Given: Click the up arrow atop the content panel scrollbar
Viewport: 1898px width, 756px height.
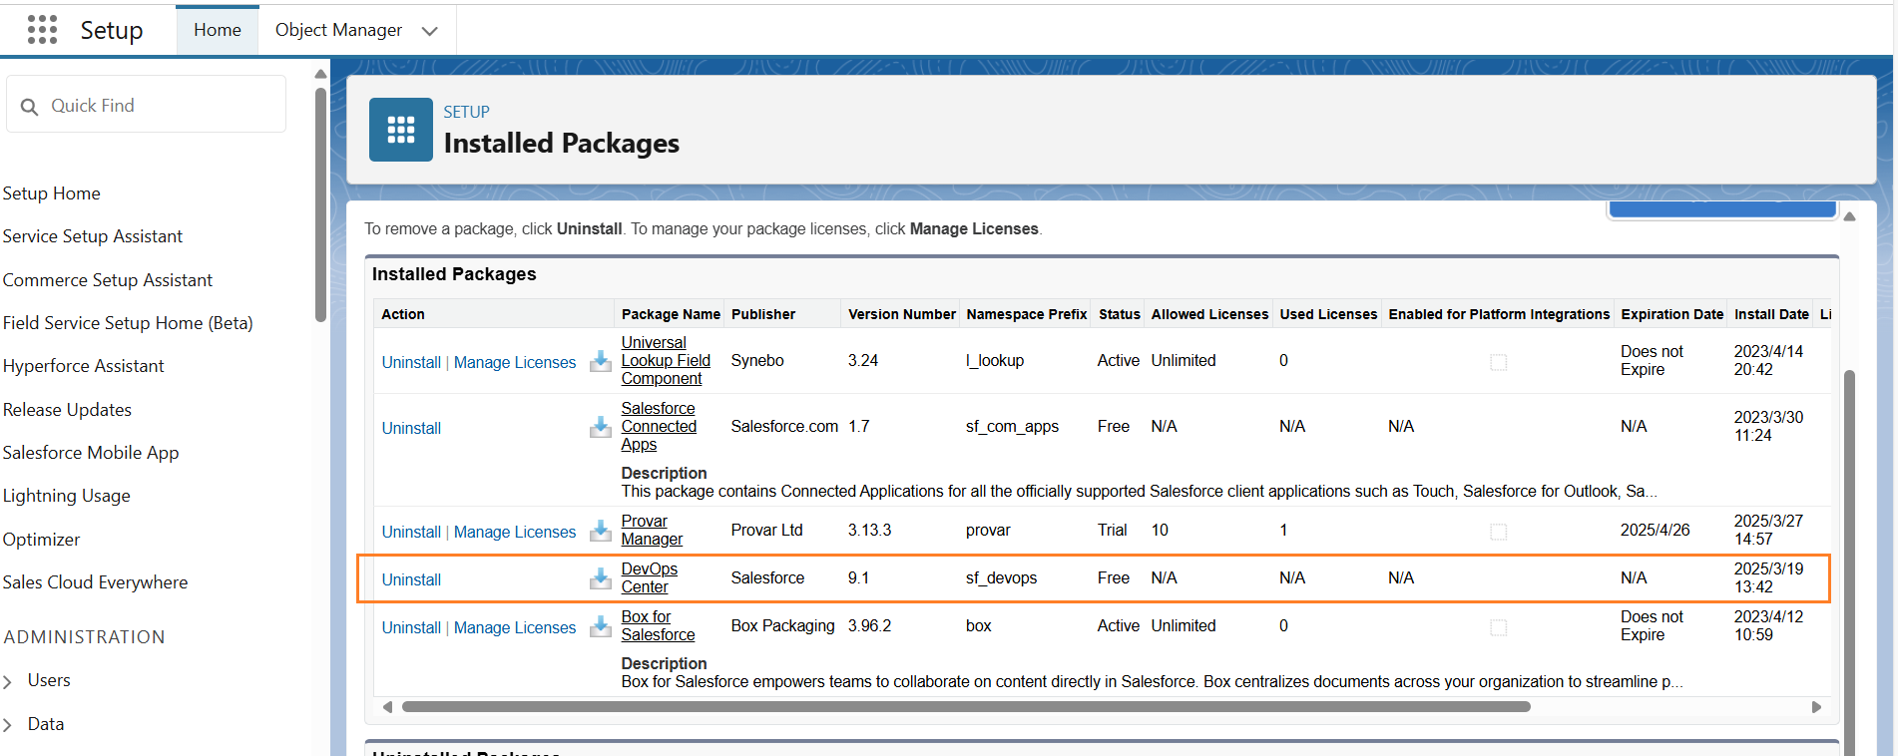Looking at the screenshot, I should (x=1849, y=216).
